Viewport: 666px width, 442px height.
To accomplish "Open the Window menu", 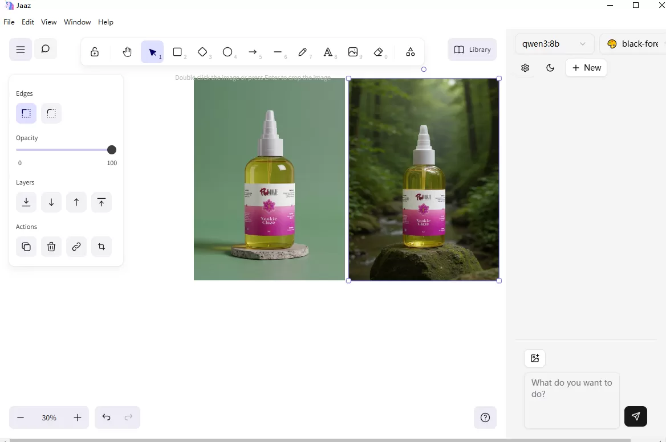I will click(x=78, y=22).
